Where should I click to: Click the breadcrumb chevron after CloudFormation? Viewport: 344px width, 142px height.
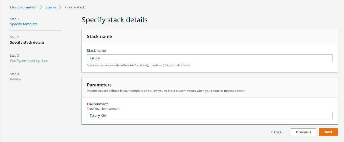41,7
